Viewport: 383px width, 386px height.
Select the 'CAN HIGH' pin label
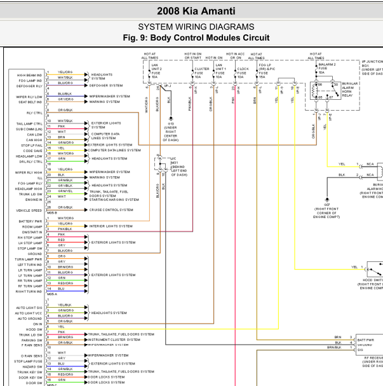tap(34, 140)
